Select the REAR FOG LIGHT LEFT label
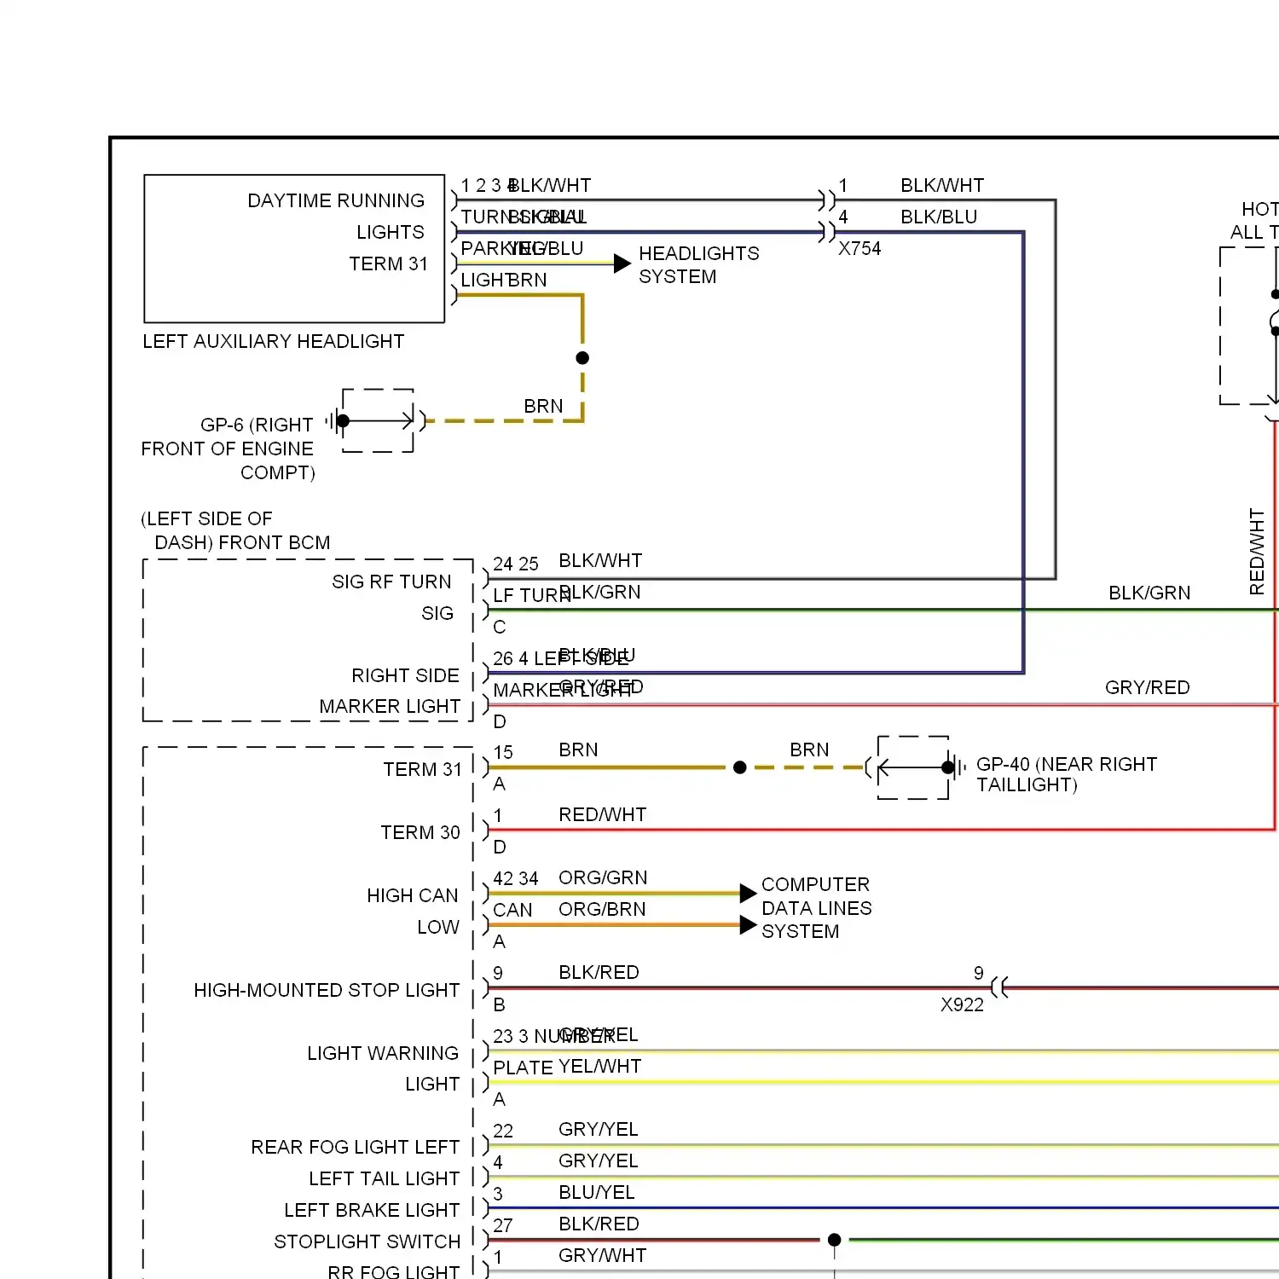 click(x=356, y=1147)
